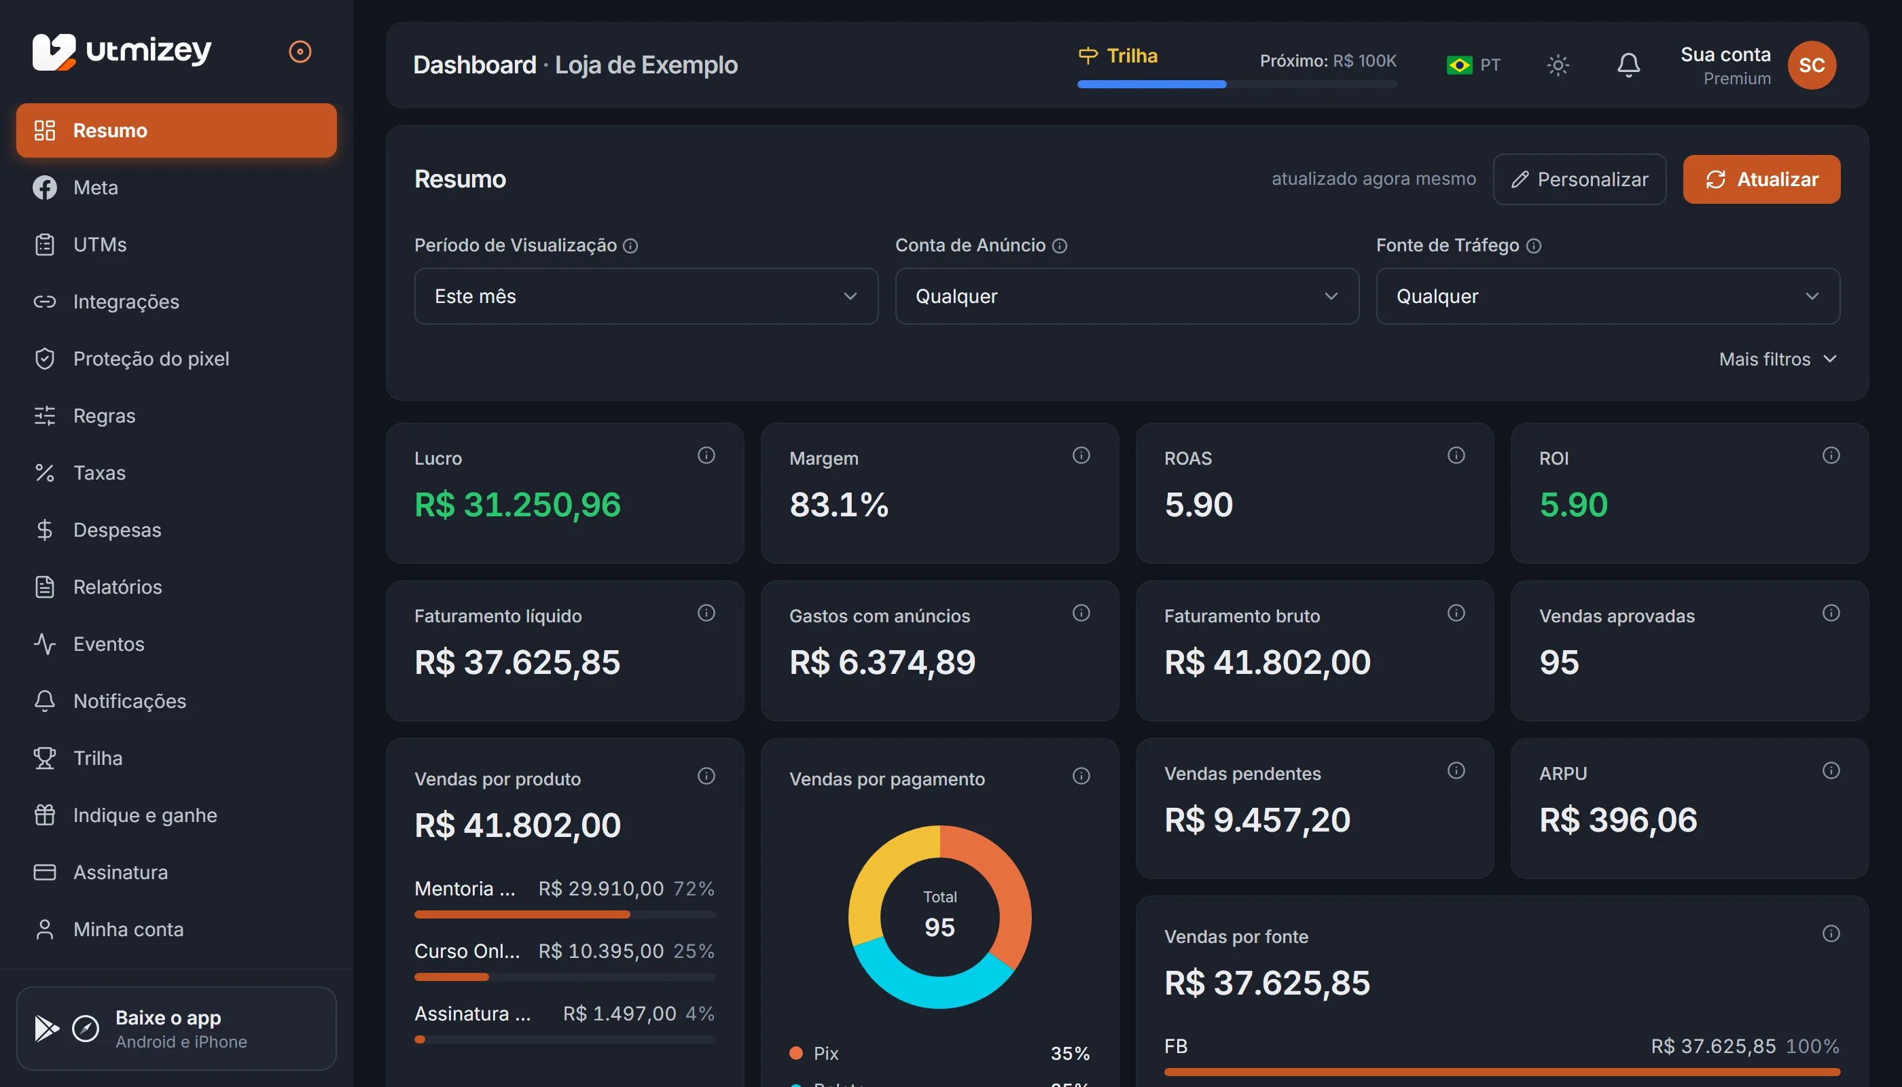The height and width of the screenshot is (1087, 1902).
Task: Click the info icon next to Conta de Anúncio
Action: click(x=1059, y=246)
